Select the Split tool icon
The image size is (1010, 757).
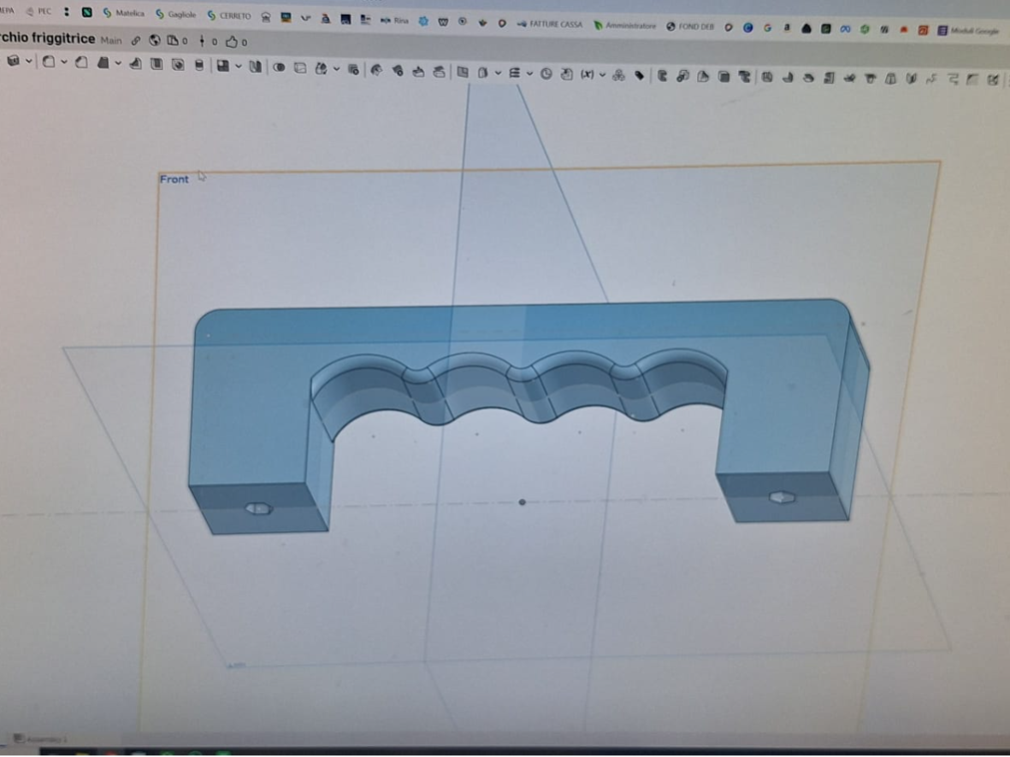point(300,67)
